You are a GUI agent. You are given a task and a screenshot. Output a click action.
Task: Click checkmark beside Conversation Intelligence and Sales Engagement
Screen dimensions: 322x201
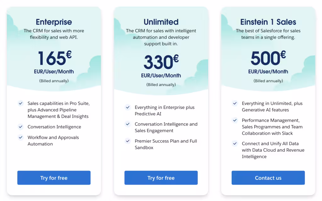[128, 124]
